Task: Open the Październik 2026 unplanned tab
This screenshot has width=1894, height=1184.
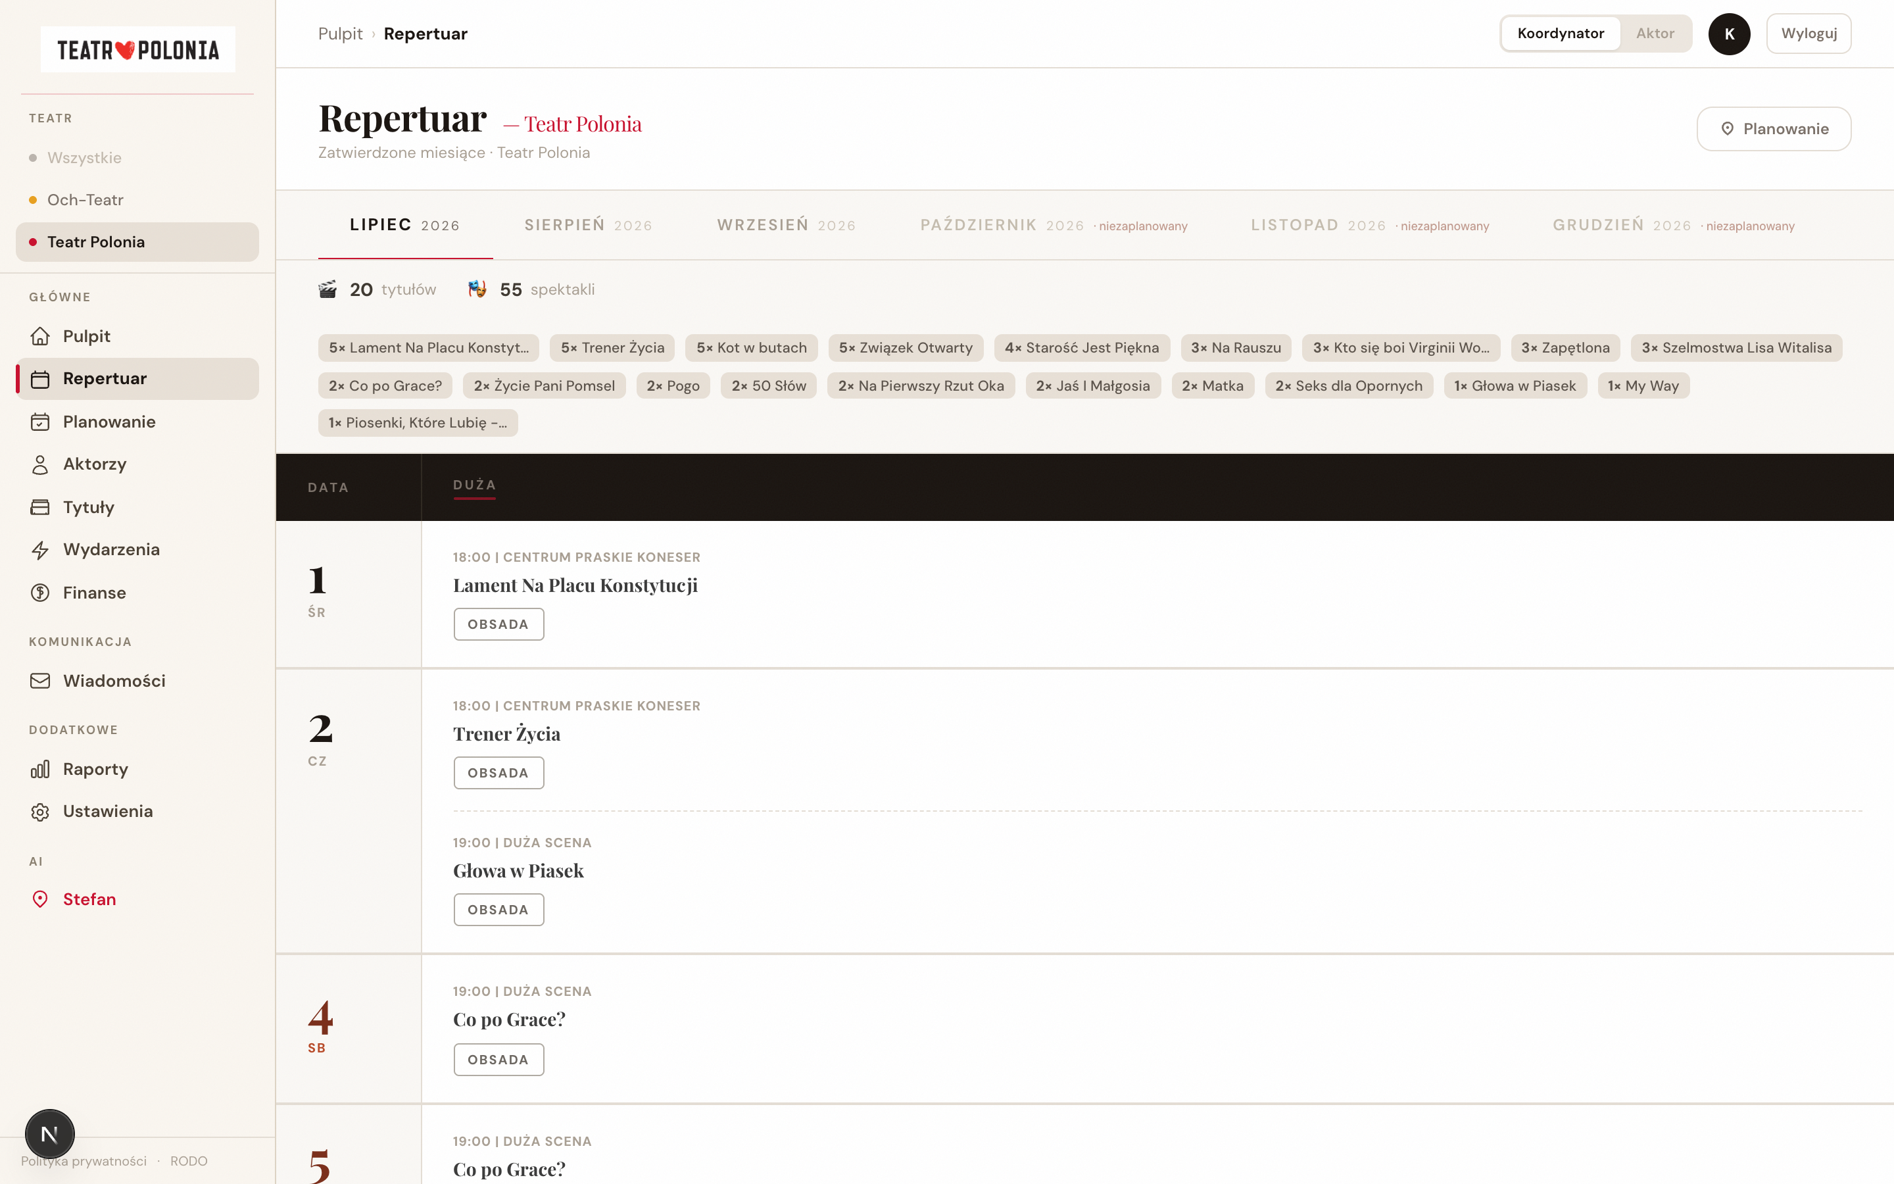Action: coord(1054,226)
